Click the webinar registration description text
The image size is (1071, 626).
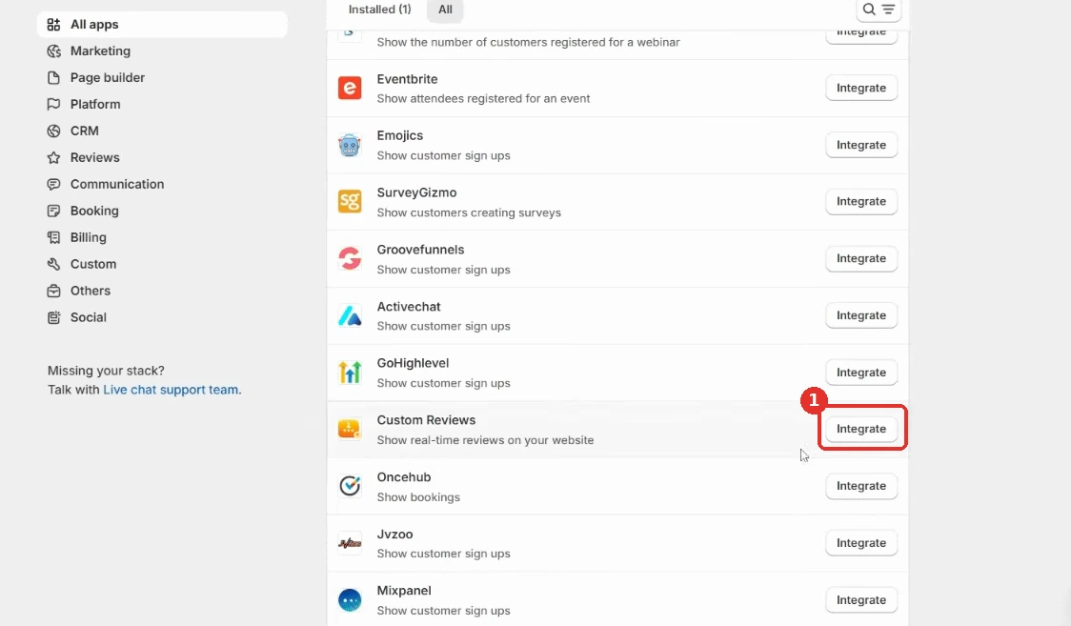pos(528,42)
